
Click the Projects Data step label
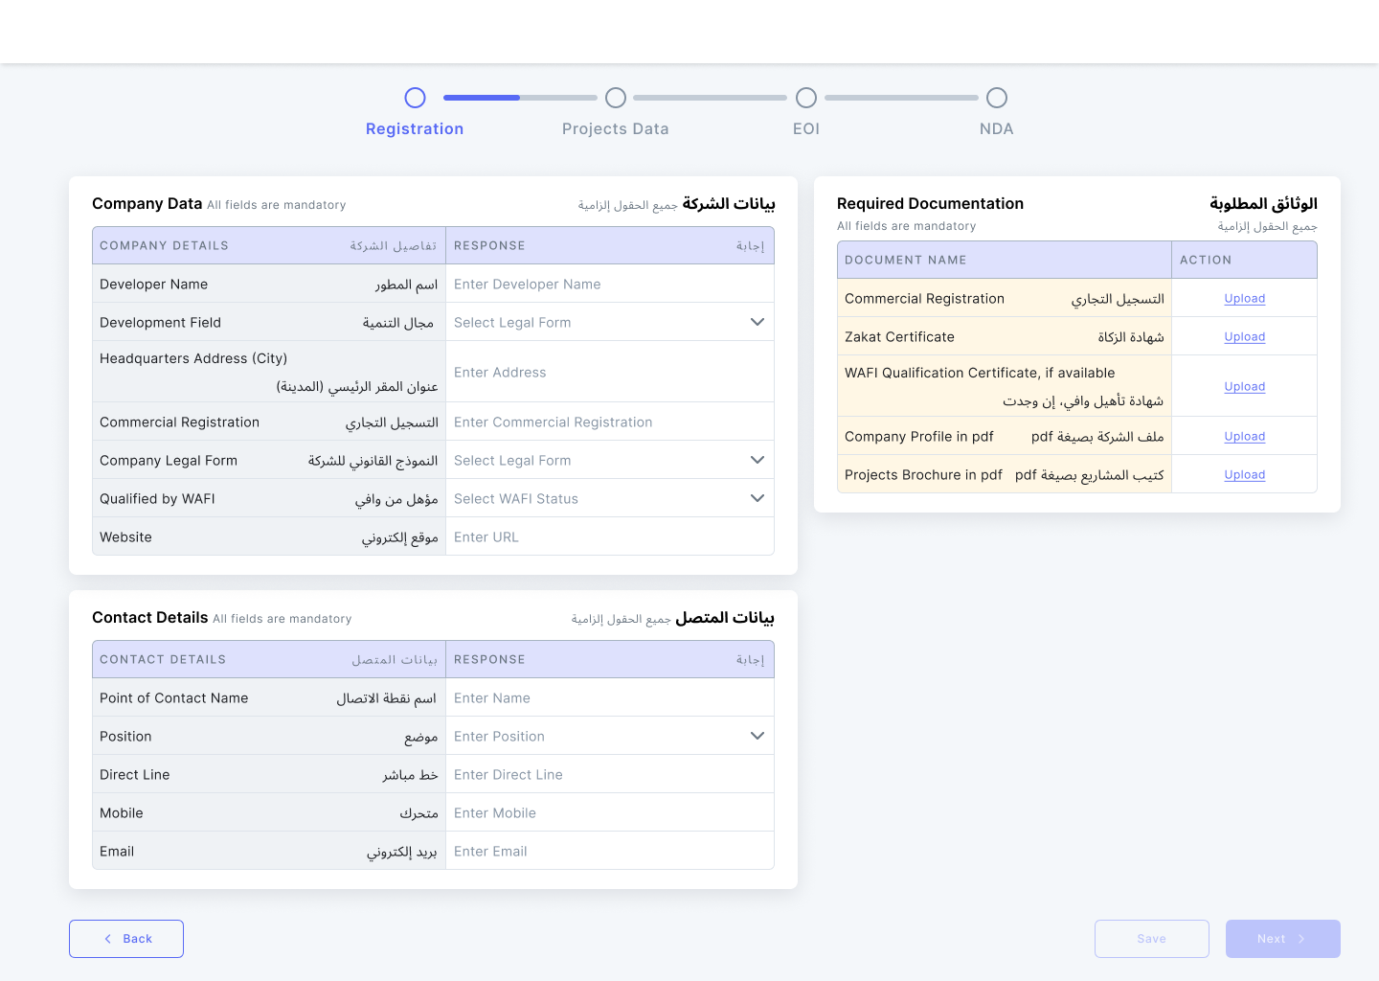[x=616, y=128]
